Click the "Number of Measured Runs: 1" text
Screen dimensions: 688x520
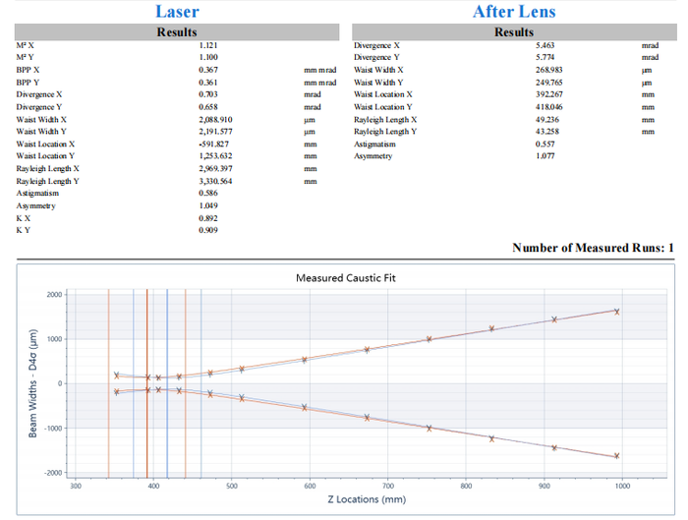593,248
